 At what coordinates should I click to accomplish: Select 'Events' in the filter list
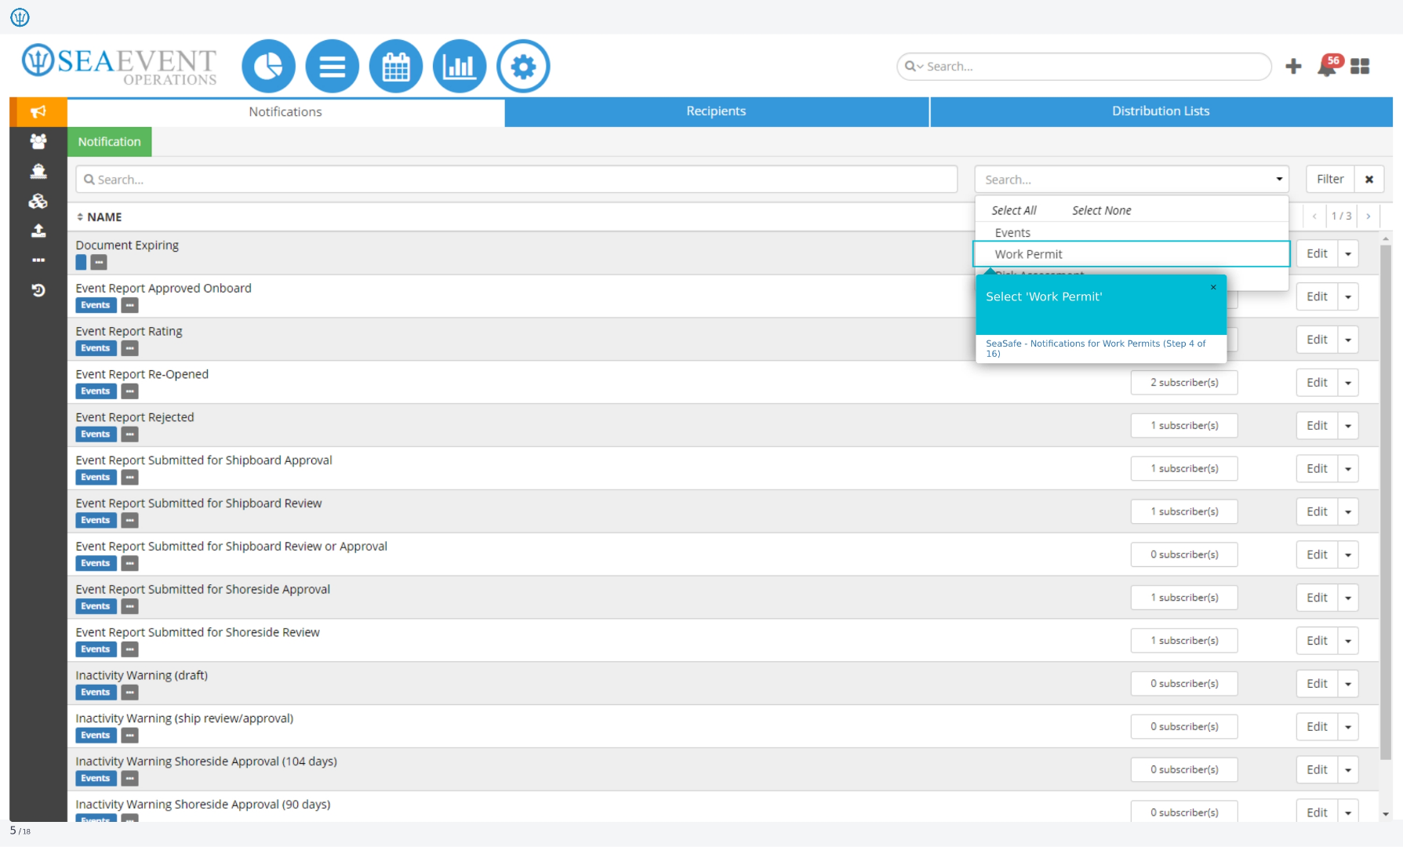pos(1131,233)
